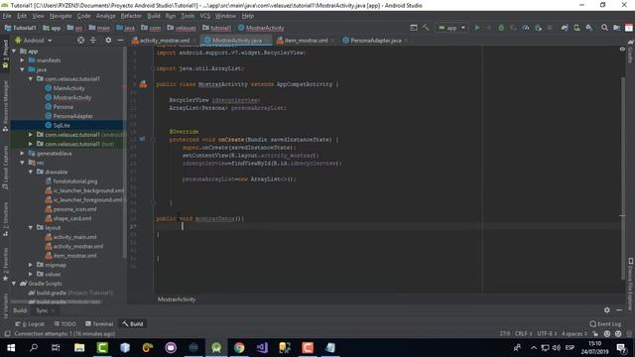Toggle the read-only lock icon in status bar
Image resolution: width=635 pixels, height=357 pixels.
coord(595,334)
